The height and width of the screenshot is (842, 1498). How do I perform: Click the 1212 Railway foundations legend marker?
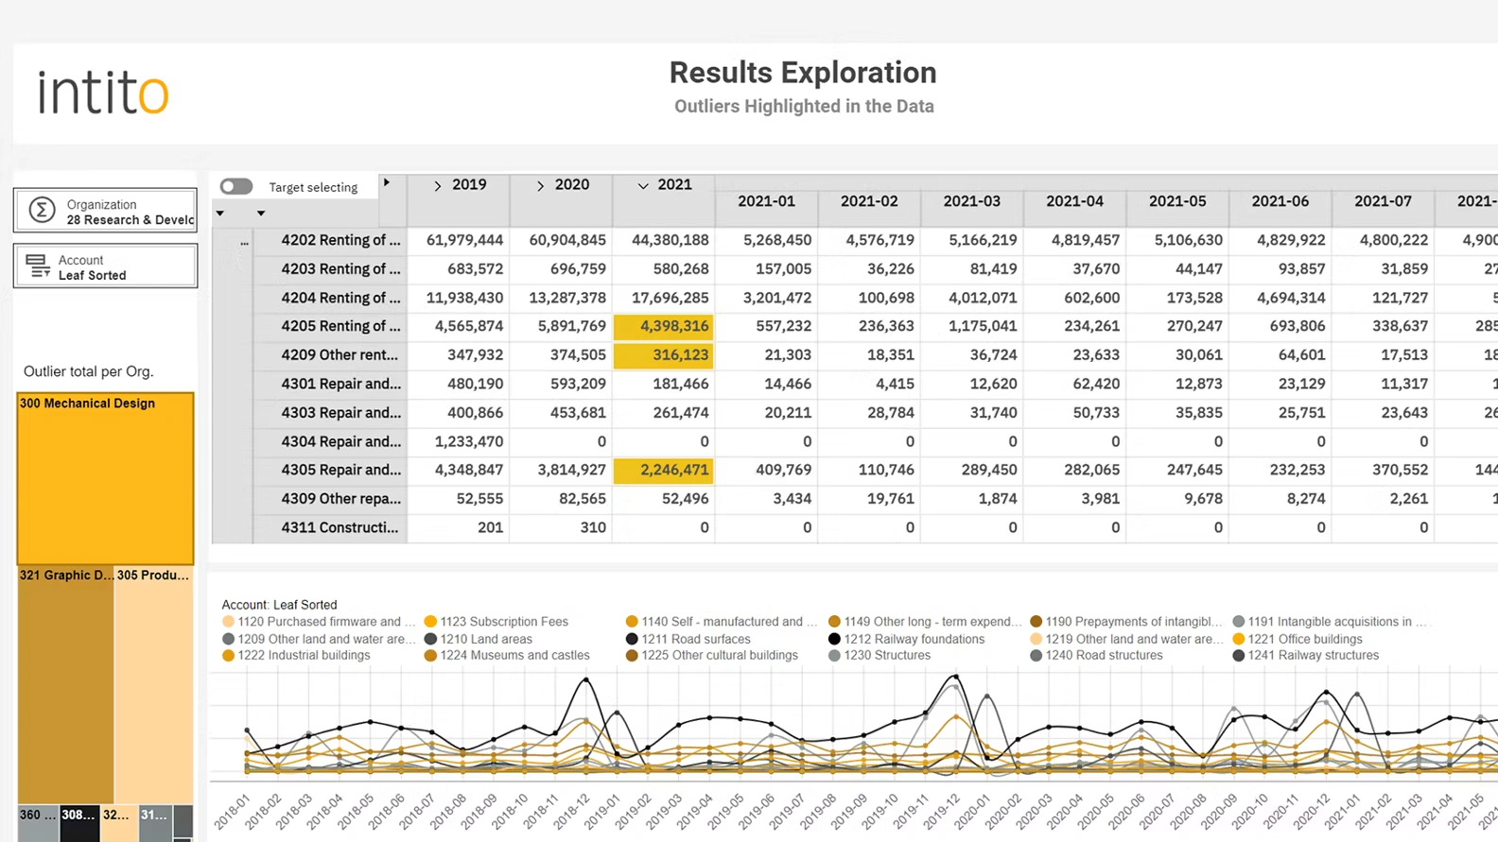point(834,639)
